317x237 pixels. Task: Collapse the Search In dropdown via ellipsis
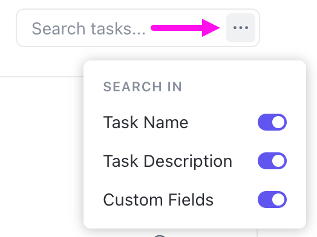tap(241, 28)
